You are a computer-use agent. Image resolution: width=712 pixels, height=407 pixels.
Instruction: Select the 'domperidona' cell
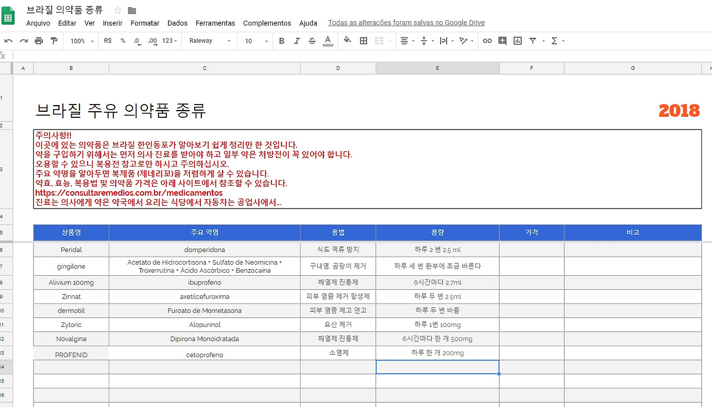205,250
